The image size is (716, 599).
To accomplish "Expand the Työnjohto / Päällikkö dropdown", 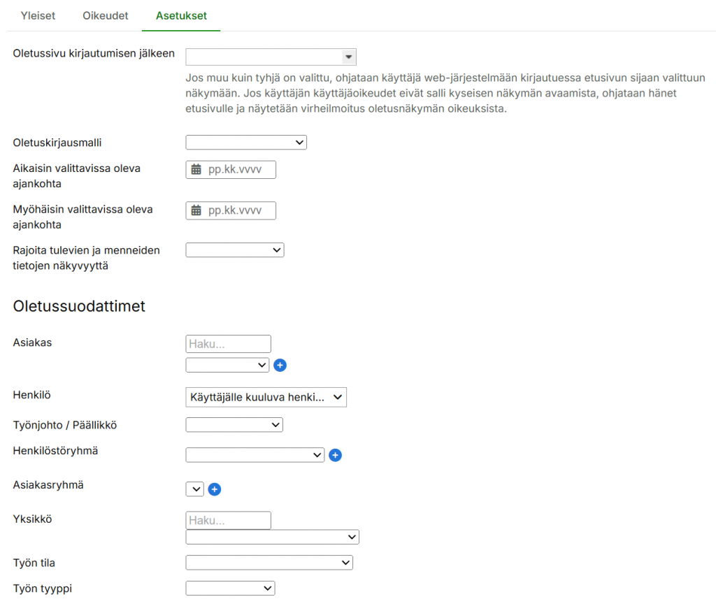I will tap(234, 425).
